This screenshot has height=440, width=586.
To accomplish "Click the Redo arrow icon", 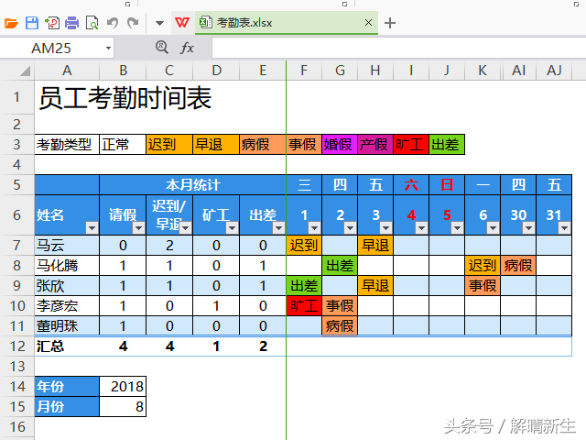I will [133, 23].
